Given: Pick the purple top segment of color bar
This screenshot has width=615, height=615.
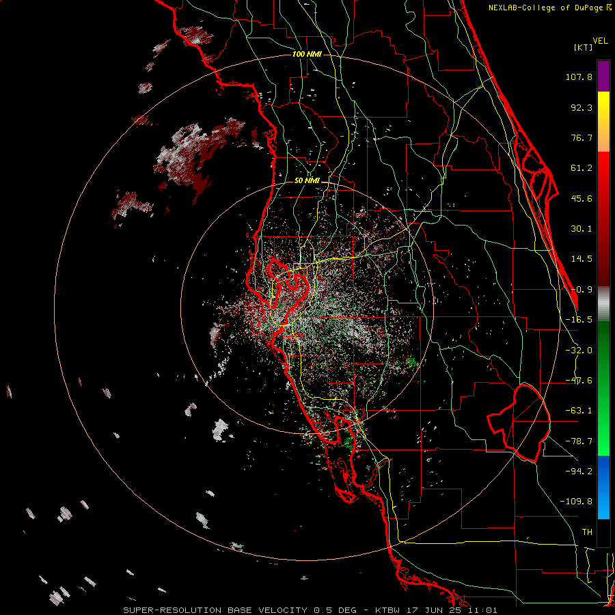Looking at the screenshot, I should pos(603,76).
